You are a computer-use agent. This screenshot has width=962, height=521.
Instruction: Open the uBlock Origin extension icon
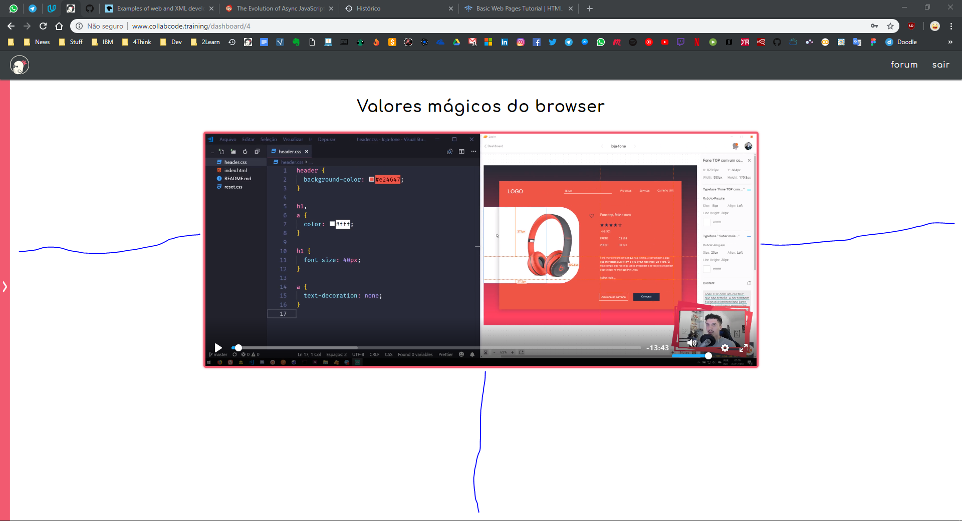[x=911, y=26]
